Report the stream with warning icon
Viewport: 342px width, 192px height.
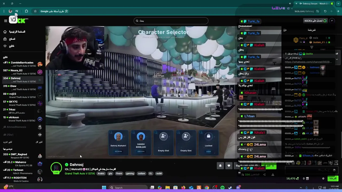(273, 175)
